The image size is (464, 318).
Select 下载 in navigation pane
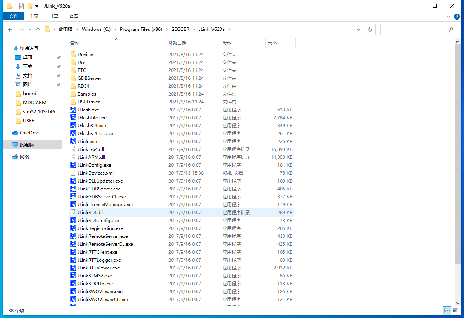(x=28, y=67)
